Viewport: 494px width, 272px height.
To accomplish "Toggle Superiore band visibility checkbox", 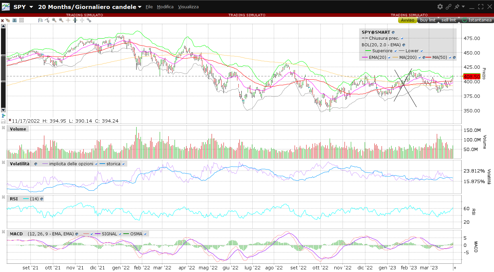I will [395, 51].
